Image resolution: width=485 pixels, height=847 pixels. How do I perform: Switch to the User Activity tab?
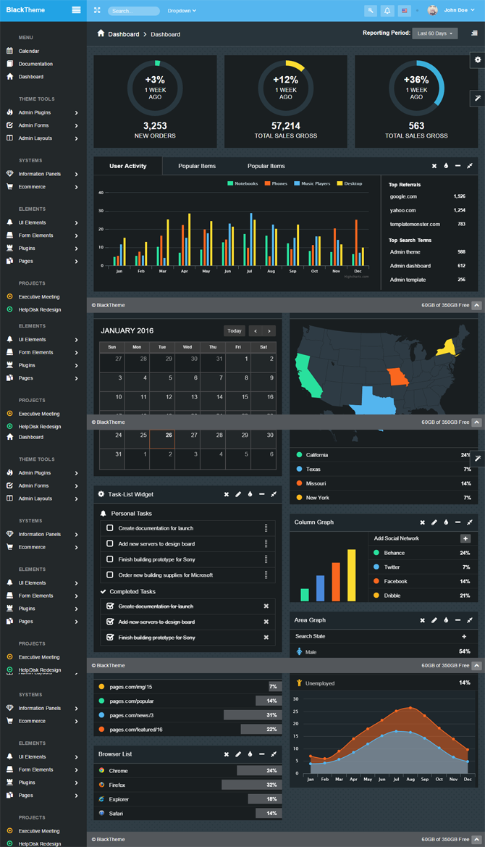point(128,166)
